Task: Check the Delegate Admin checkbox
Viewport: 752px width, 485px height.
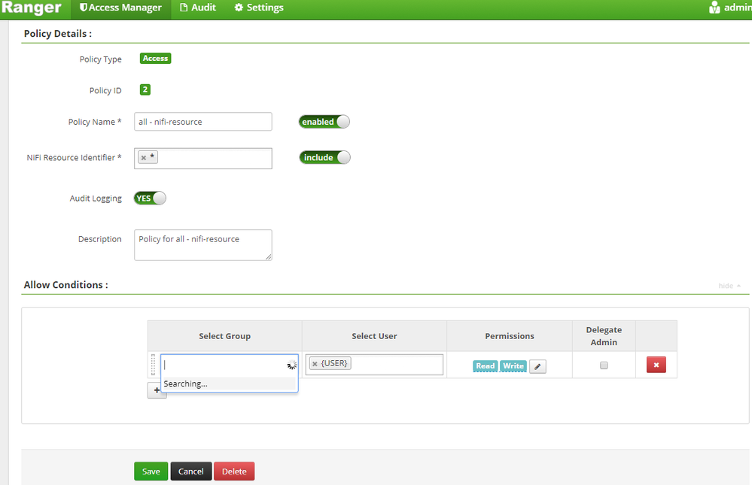Action: [x=604, y=365]
